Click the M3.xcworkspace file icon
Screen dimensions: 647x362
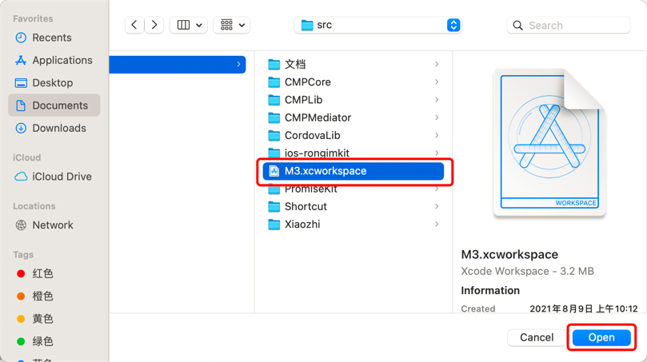[274, 171]
